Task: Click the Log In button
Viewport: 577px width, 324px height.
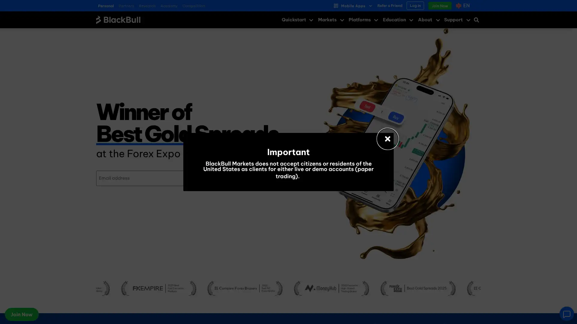Action: [415, 6]
